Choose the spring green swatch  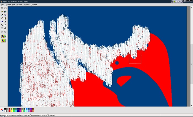24,111
